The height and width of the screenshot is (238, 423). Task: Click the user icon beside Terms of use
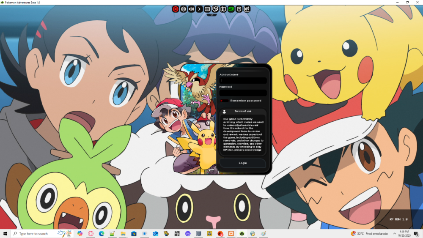[x=224, y=112]
